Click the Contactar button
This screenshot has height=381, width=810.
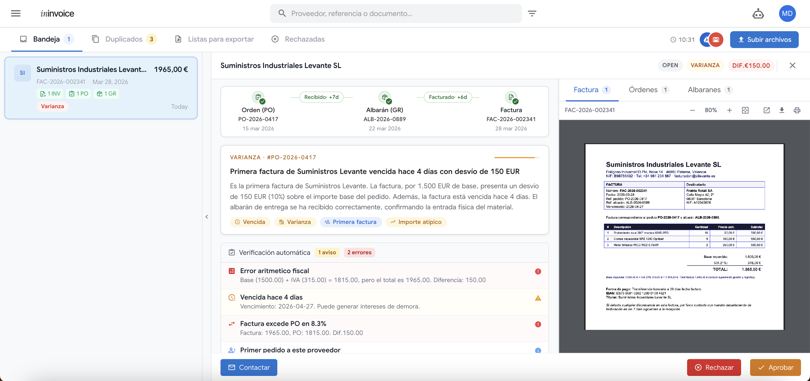249,368
